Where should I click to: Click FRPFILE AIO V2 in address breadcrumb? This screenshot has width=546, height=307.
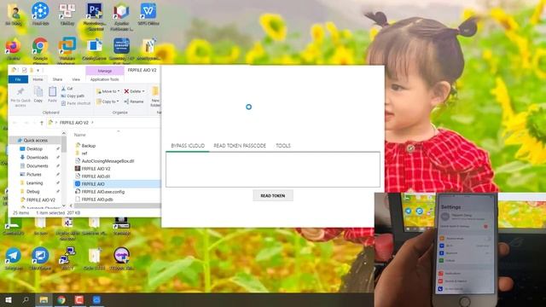click(74, 123)
